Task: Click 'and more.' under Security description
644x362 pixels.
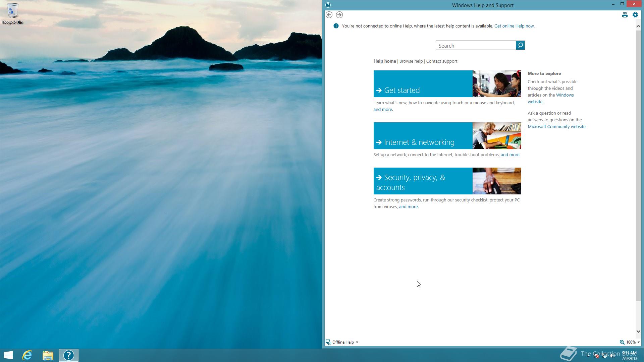Action: click(x=409, y=206)
